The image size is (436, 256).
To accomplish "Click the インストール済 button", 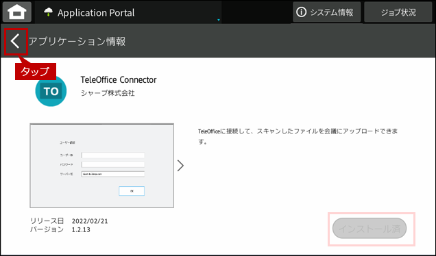I will tap(370, 228).
